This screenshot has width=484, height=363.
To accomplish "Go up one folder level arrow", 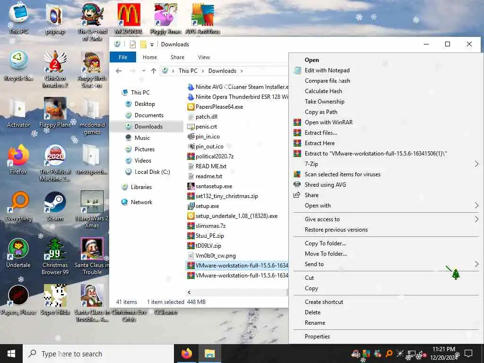I will pyautogui.click(x=154, y=71).
